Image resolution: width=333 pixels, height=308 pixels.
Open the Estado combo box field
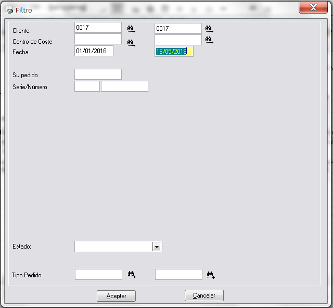coord(118,247)
